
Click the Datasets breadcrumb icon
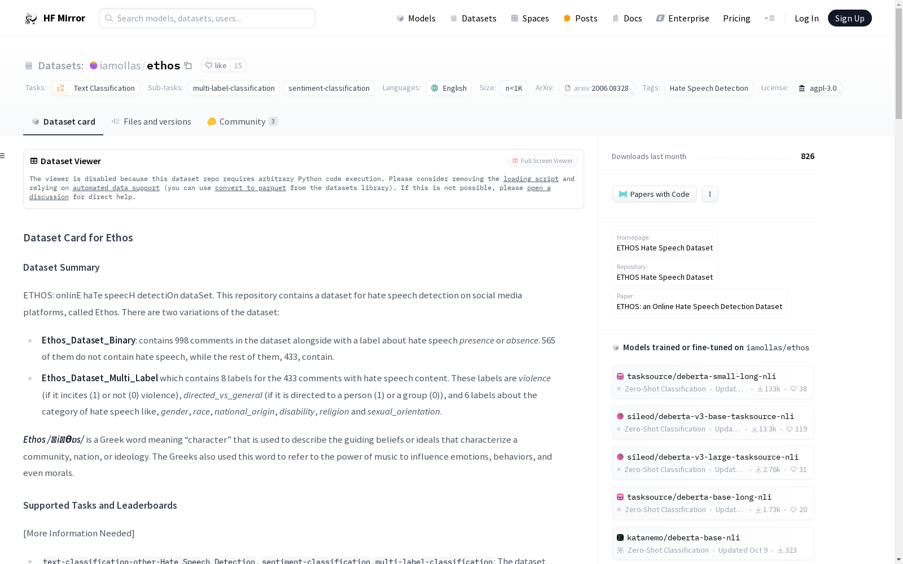29,66
